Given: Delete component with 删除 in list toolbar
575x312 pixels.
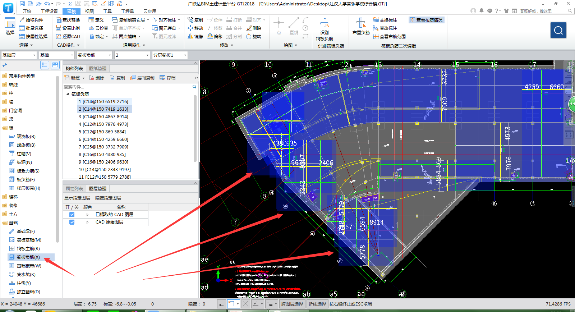Looking at the screenshot, I should 96,78.
